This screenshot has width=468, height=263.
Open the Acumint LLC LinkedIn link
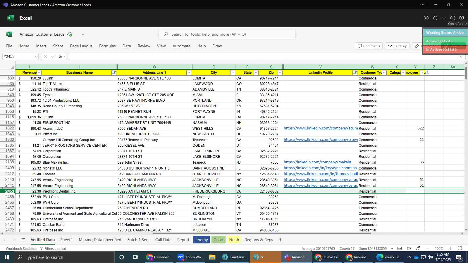(x=321, y=128)
